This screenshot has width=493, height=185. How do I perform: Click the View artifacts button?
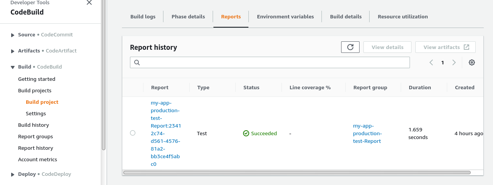tap(445, 47)
